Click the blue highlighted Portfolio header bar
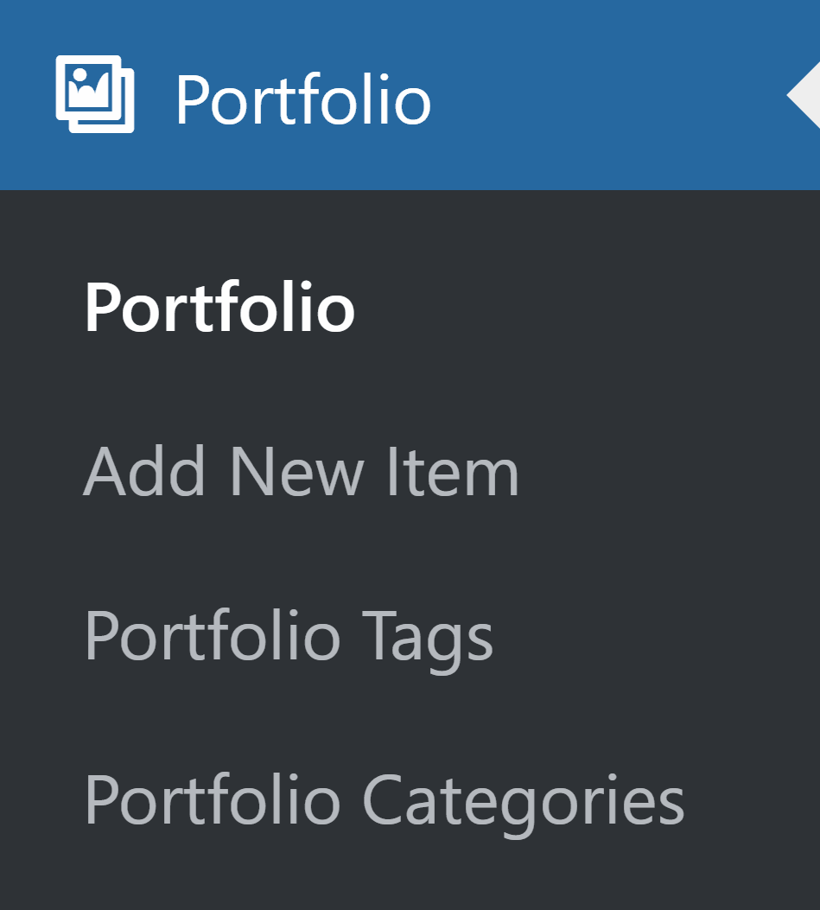The width and height of the screenshot is (820, 910). 302,95
